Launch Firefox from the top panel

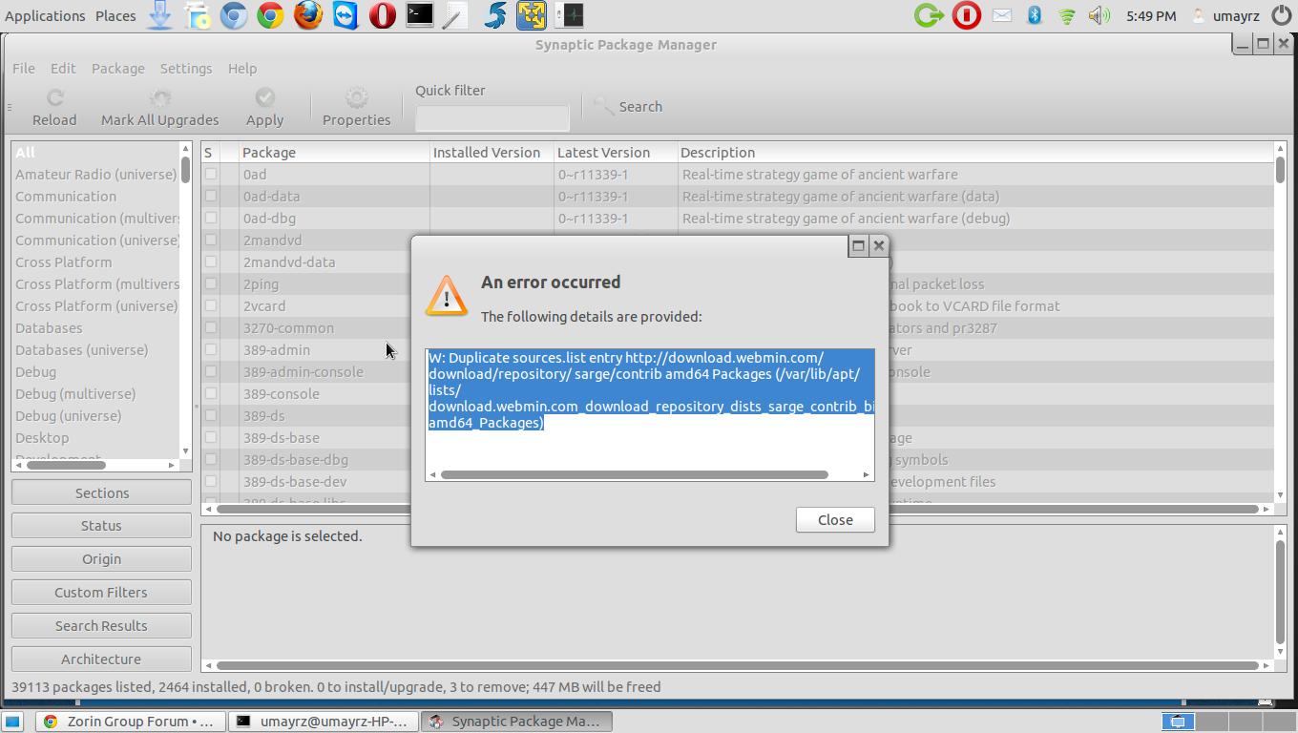click(307, 15)
